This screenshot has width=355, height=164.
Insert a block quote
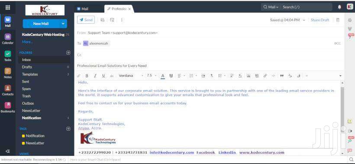282,76
